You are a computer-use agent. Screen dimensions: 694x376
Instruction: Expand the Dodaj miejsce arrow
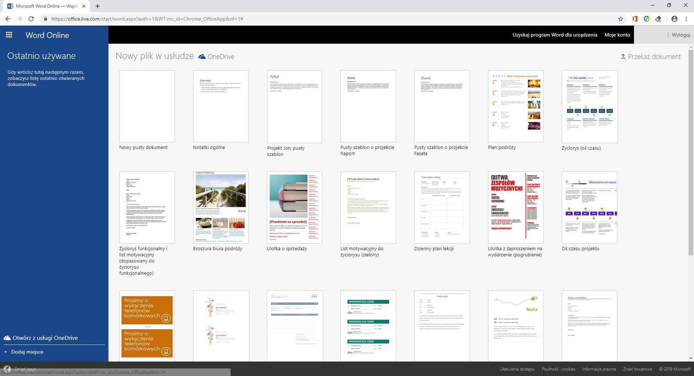click(6, 352)
